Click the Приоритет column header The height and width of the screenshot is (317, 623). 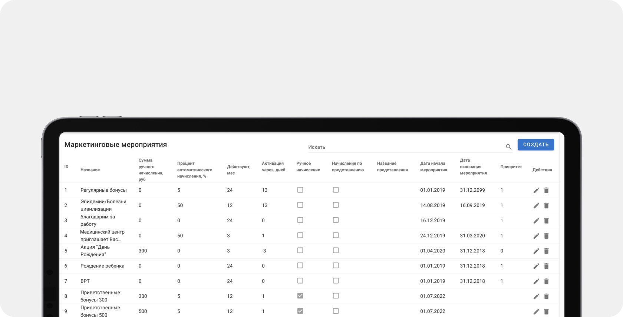pyautogui.click(x=511, y=167)
